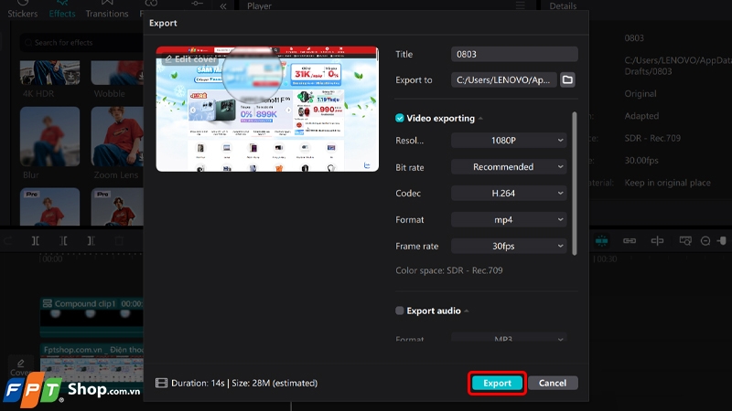Viewport: 732px width, 411px height.
Task: Click the export cover preview thumbnail
Action: [267, 109]
